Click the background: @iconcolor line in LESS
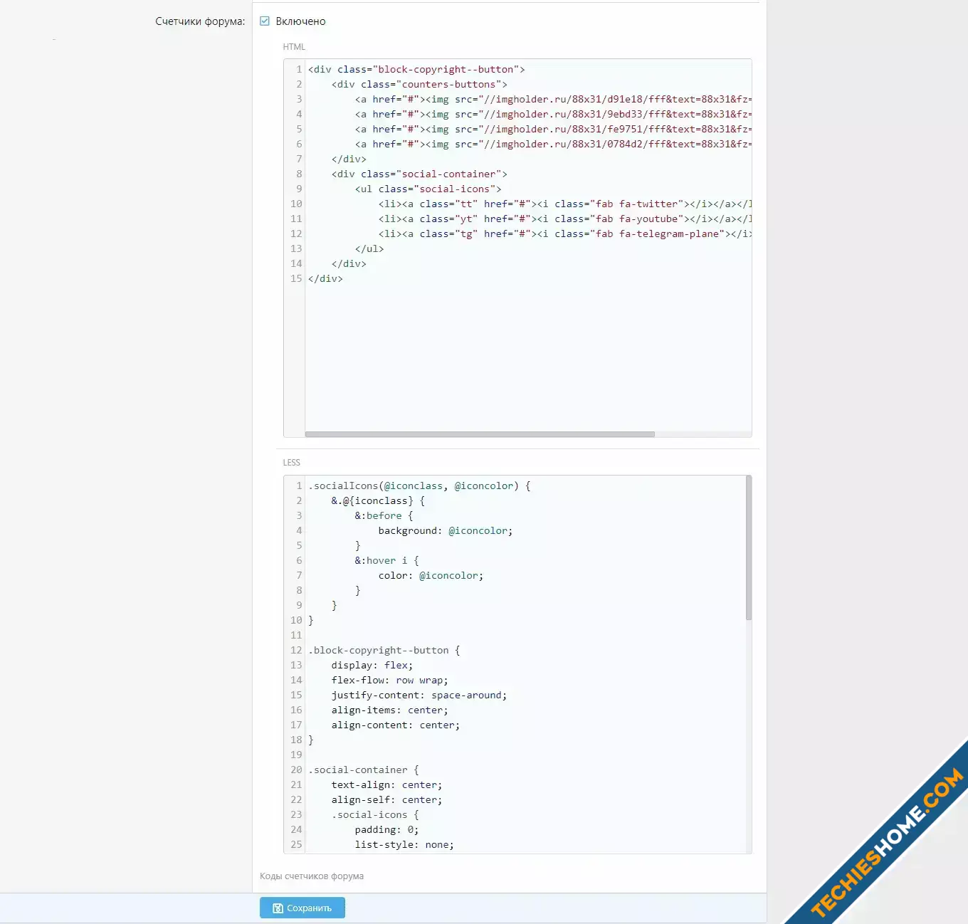This screenshot has height=924, width=968. coord(445,530)
